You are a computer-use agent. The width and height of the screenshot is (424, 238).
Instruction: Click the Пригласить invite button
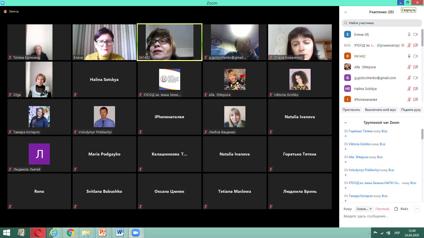point(351,110)
